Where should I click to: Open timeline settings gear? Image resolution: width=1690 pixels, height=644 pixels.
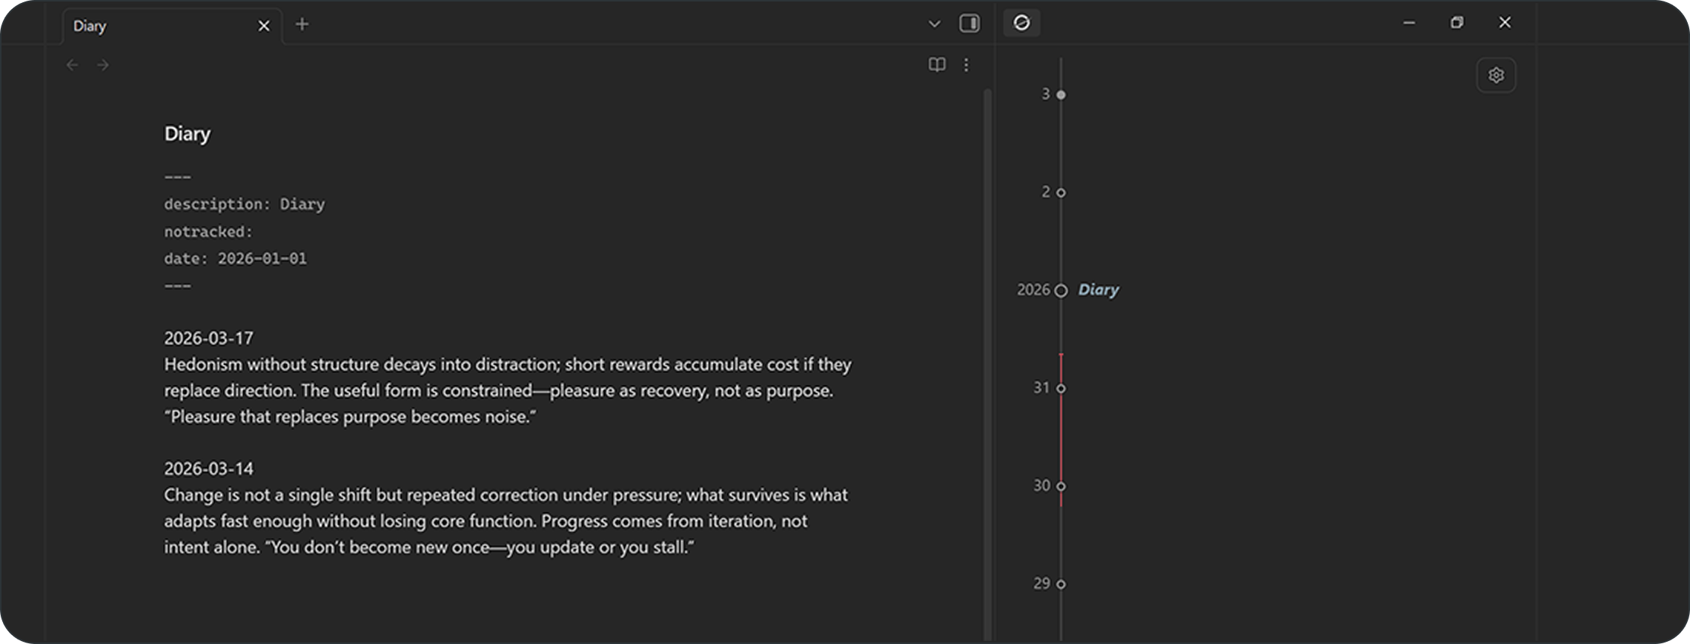click(x=1496, y=76)
